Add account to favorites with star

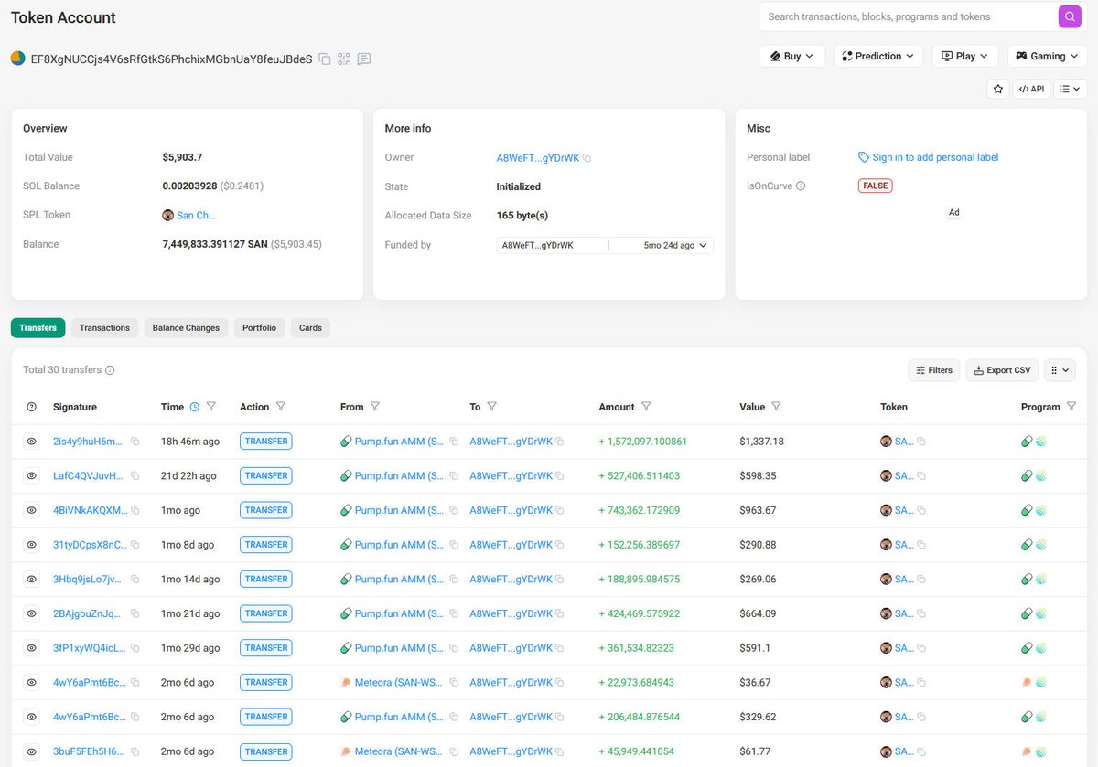pos(998,89)
